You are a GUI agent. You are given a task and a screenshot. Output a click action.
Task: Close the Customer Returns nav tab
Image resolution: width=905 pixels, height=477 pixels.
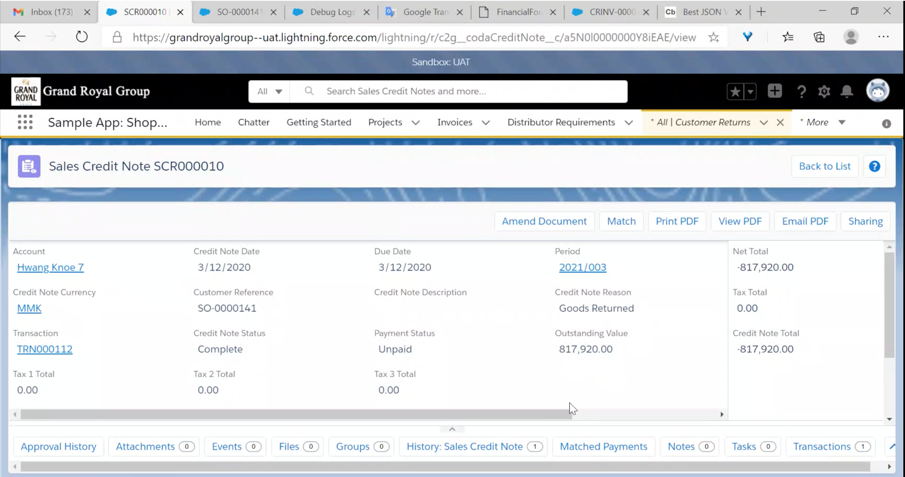(780, 122)
